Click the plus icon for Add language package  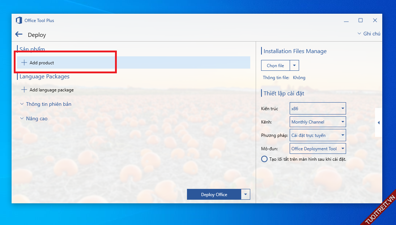click(24, 90)
